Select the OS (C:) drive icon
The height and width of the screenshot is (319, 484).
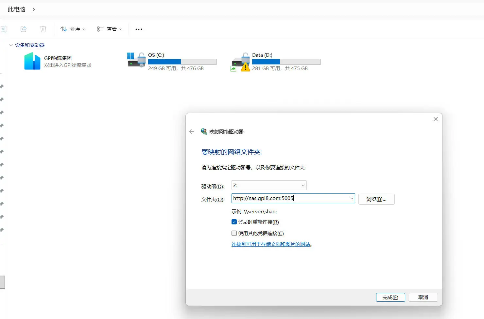click(x=136, y=60)
